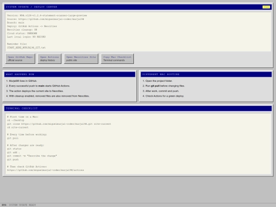
Task: Click step 'Run git pull before changing files'
Action: (164, 86)
